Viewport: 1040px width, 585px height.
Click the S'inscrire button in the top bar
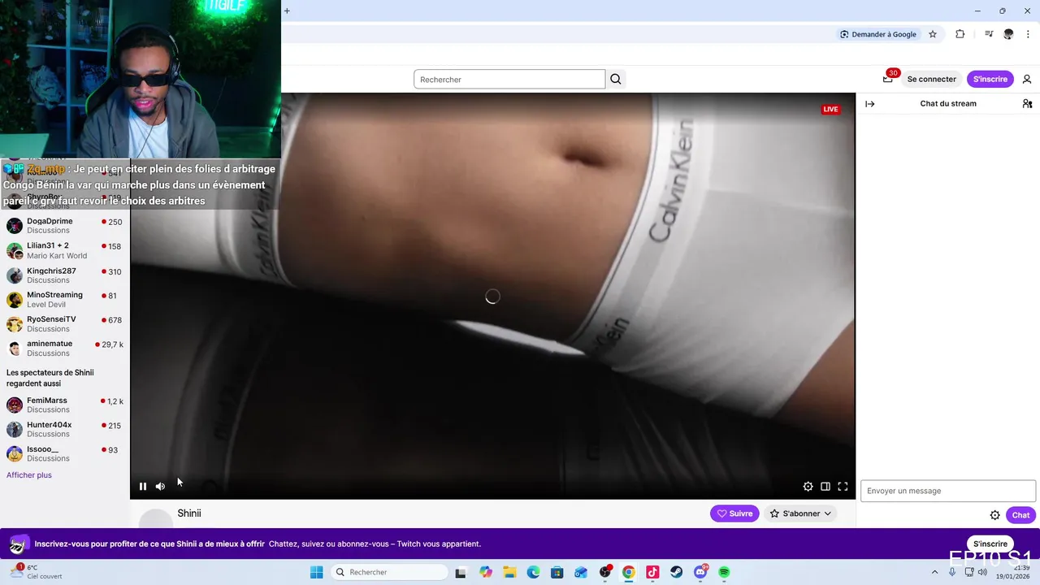(990, 79)
